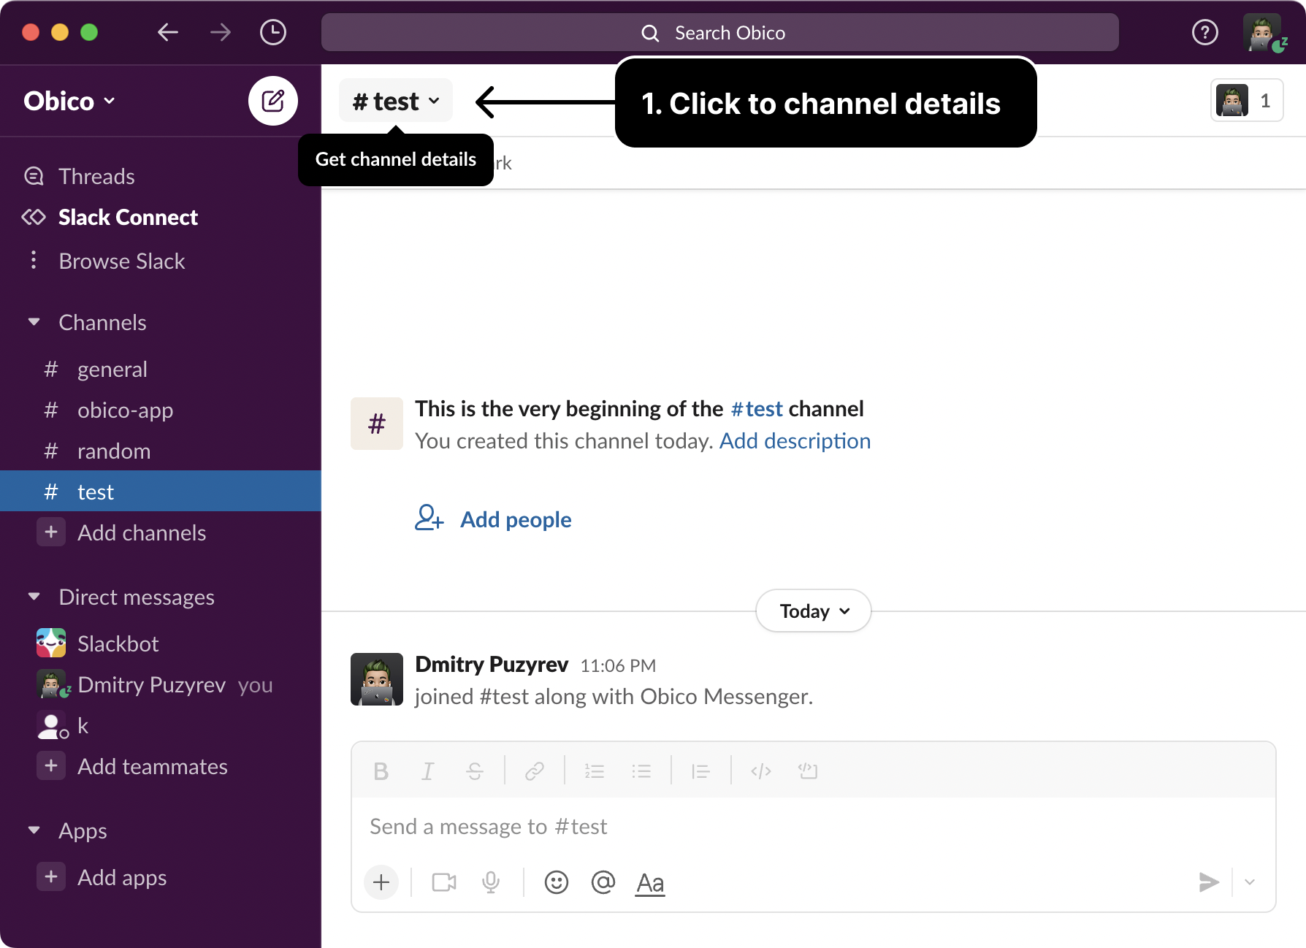This screenshot has height=948, width=1306.
Task: Toggle italic text formatting
Action: 427,771
